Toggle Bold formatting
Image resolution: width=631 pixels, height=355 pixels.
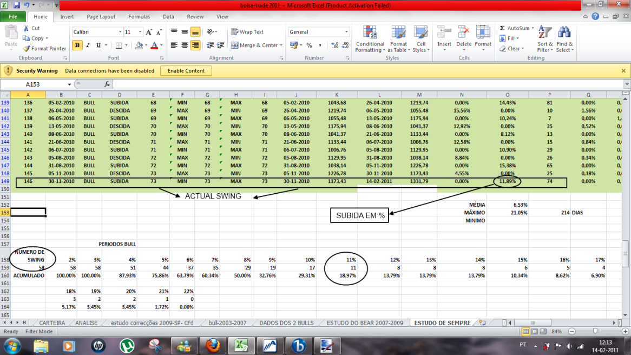tap(77, 45)
